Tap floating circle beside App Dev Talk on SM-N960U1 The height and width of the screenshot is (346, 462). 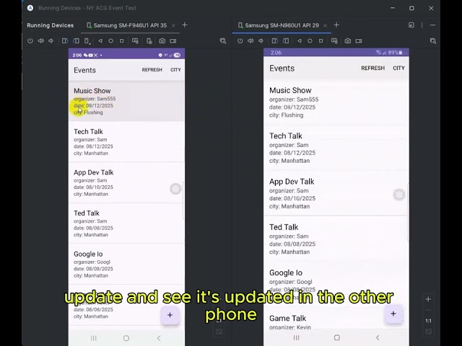(399, 195)
